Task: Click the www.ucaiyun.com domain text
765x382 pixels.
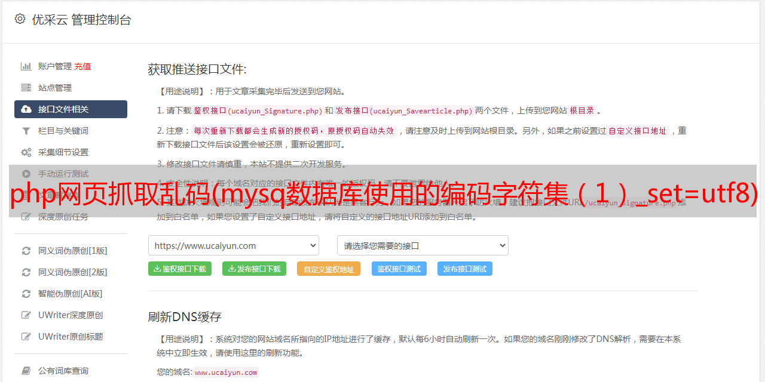Action: point(226,372)
